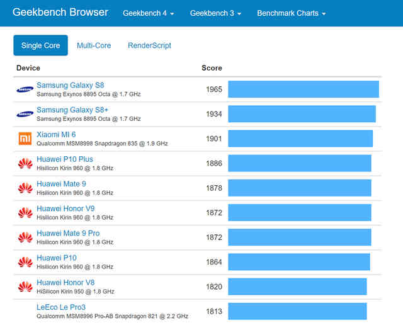The height and width of the screenshot is (330, 403).
Task: Click Huawei logo beside Honor V8
Action: [x=25, y=287]
